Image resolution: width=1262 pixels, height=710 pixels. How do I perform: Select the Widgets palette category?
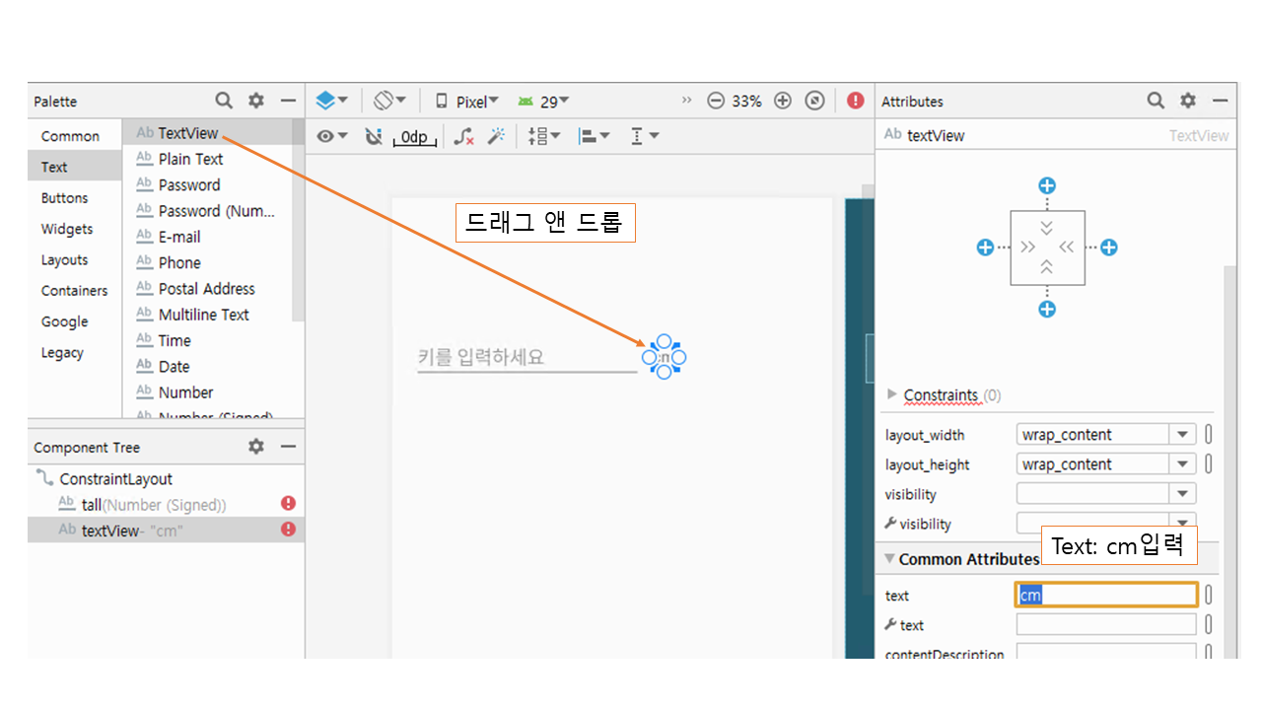67,229
